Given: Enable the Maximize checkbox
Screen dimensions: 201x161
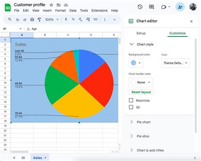Looking at the screenshot, I should pyautogui.click(x=131, y=100).
